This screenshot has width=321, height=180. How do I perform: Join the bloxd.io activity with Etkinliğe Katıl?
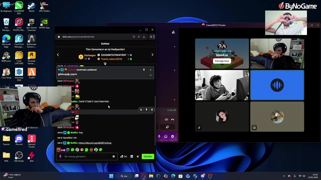coord(222,61)
